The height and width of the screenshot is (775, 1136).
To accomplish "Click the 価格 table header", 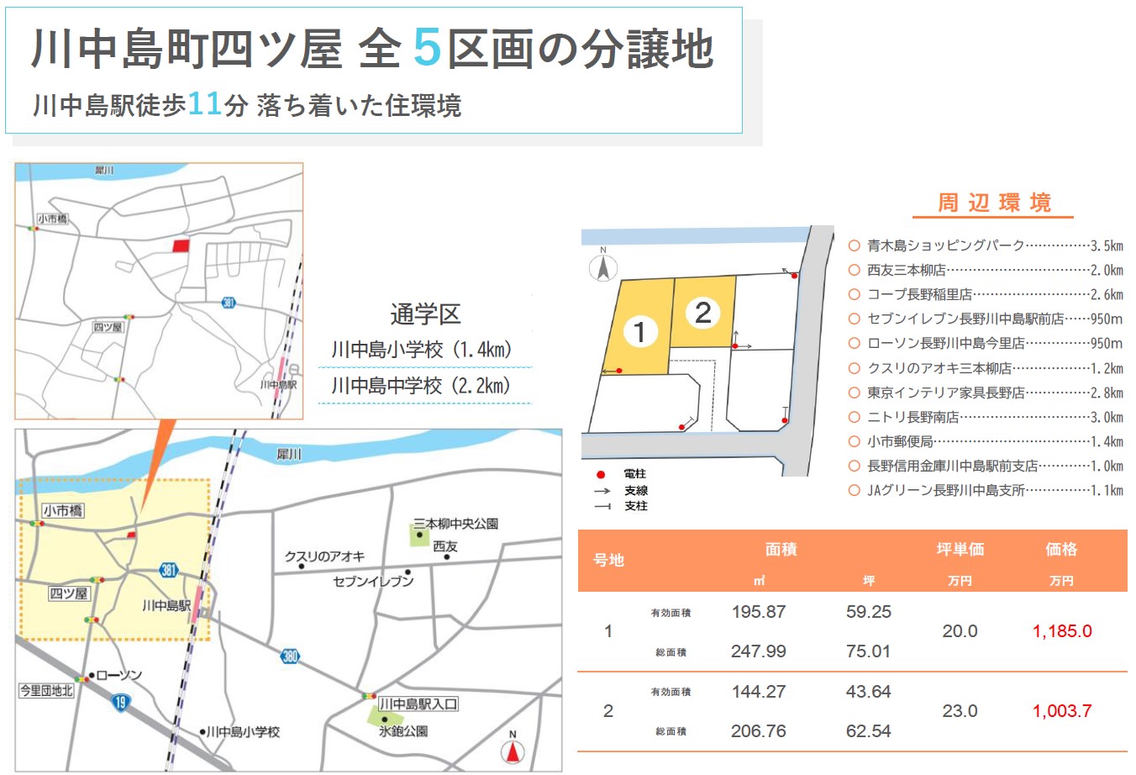I will 1061,549.
